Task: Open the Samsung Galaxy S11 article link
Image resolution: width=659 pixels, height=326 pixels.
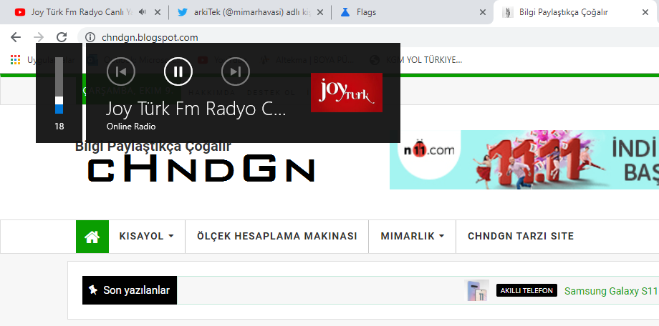Action: 611,291
